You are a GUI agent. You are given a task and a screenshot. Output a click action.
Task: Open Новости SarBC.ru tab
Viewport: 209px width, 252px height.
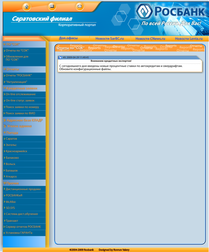coord(110,39)
